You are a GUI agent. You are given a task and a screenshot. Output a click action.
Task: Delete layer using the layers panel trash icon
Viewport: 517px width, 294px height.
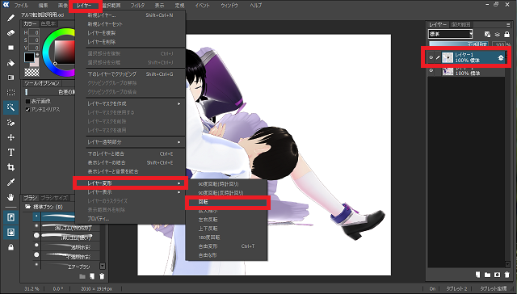(506, 275)
